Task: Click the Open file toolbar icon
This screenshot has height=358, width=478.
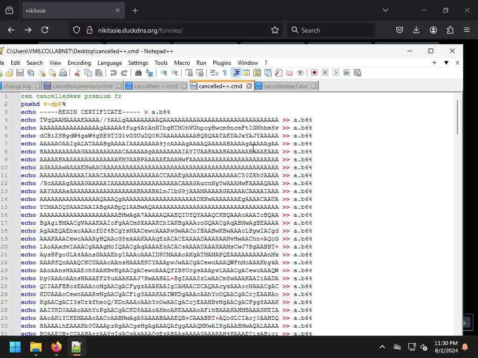Action: [9, 73]
